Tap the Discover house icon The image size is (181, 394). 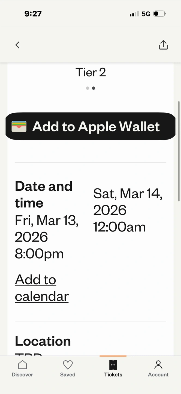coord(22,365)
